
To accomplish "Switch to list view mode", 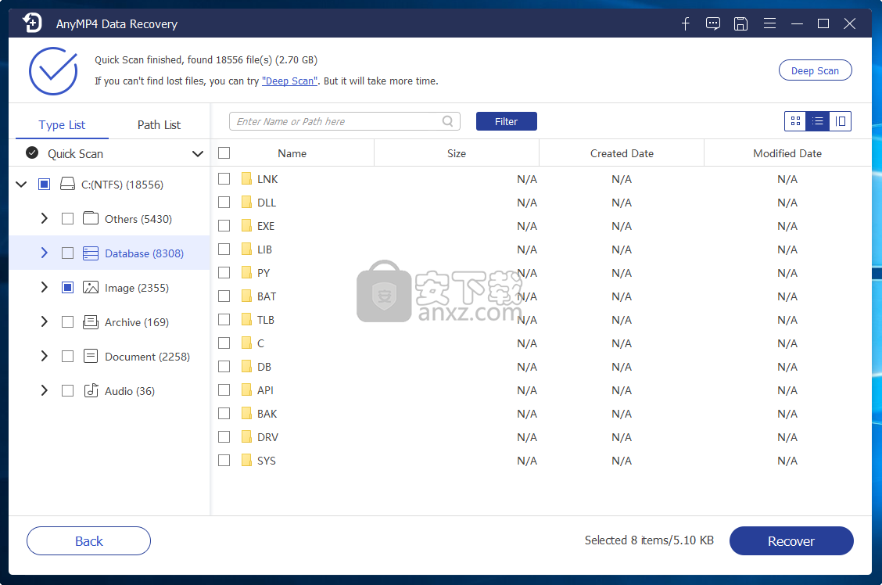I will [818, 121].
